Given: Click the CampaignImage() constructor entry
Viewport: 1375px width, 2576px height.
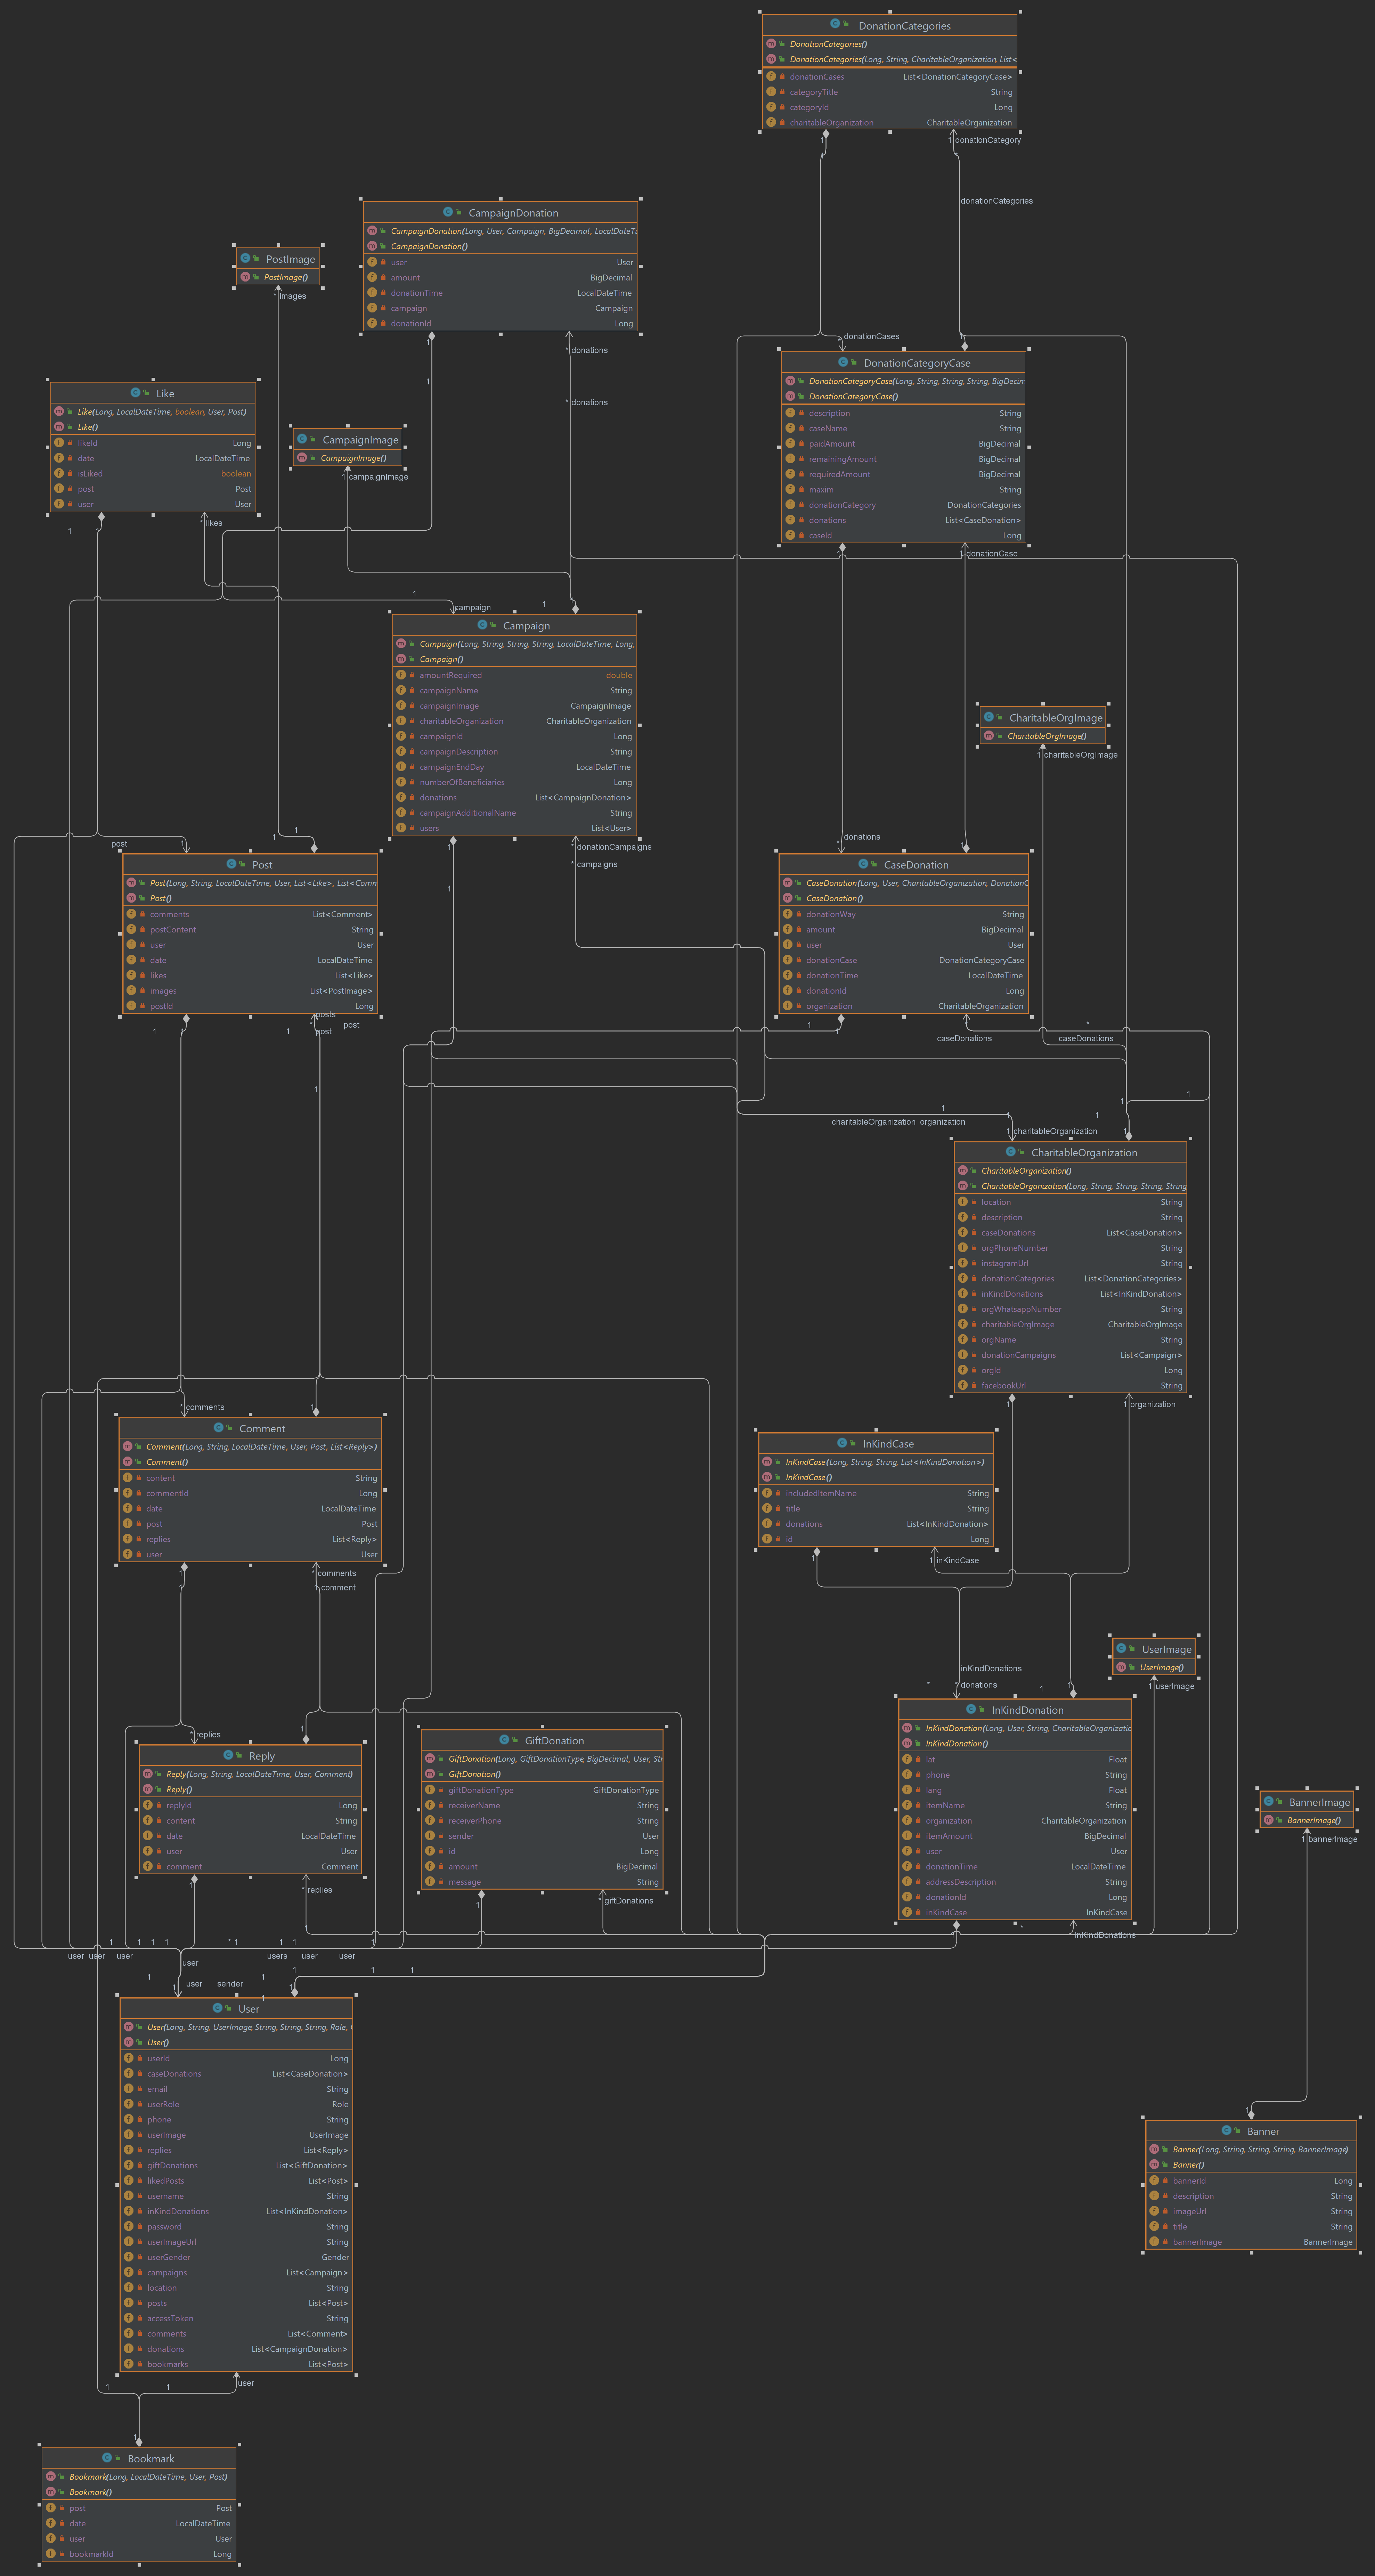Looking at the screenshot, I should pos(353,458).
